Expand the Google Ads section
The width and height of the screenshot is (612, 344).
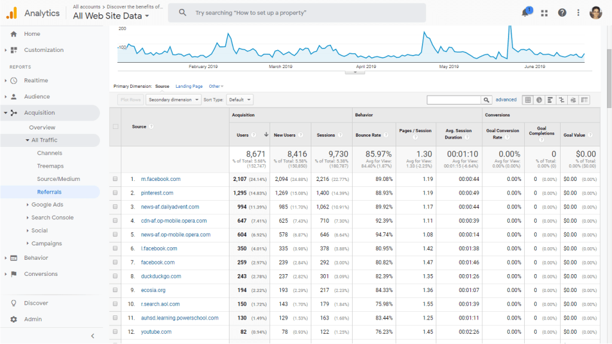tap(27, 205)
